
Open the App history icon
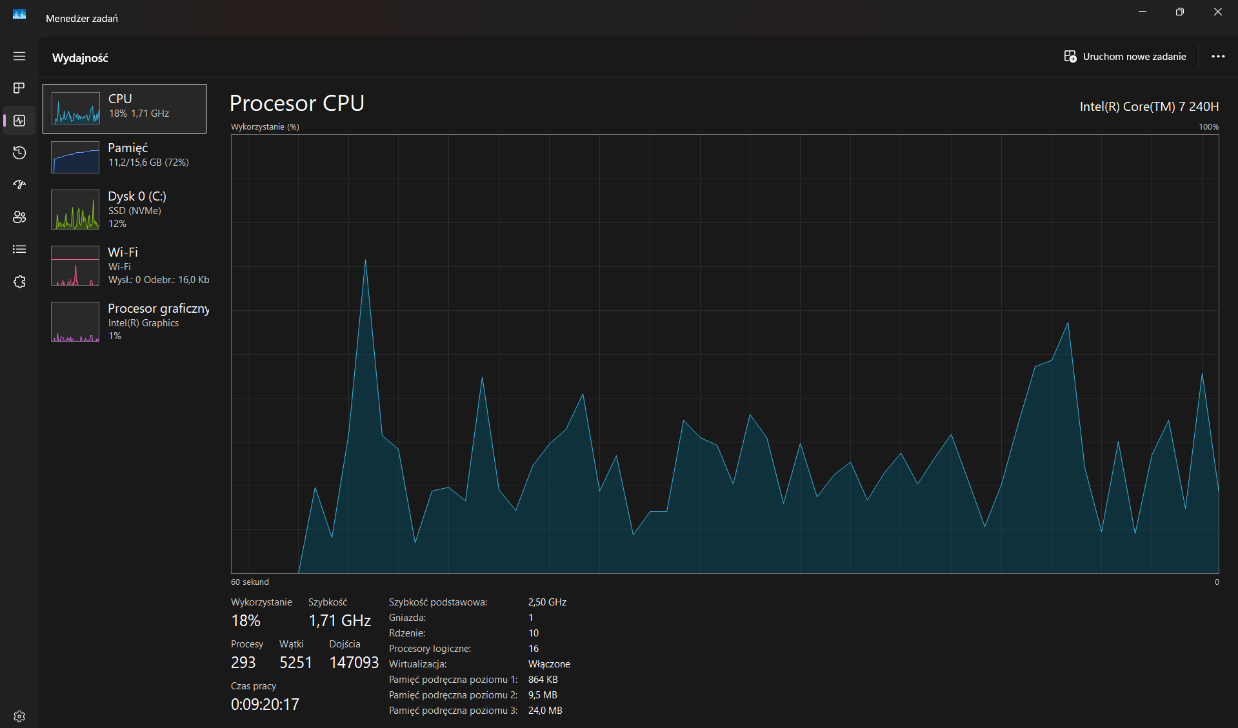19,153
